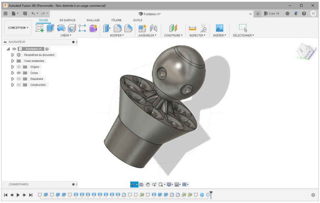Click the Joint icon in Assembler
This screenshot has height=203, width=320.
click(x=153, y=28)
